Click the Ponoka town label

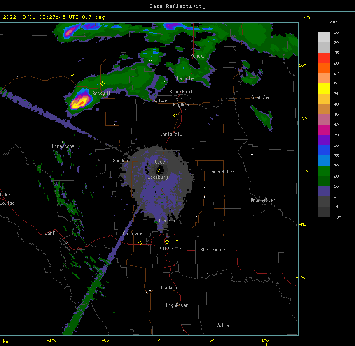[x=198, y=56]
